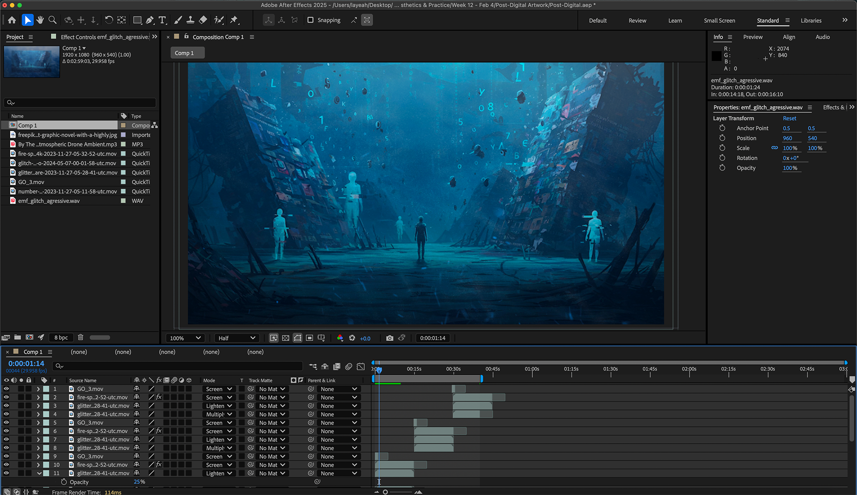This screenshot has height=495, width=857.
Task: Click label color swatch of layer 3
Action: tap(46, 406)
